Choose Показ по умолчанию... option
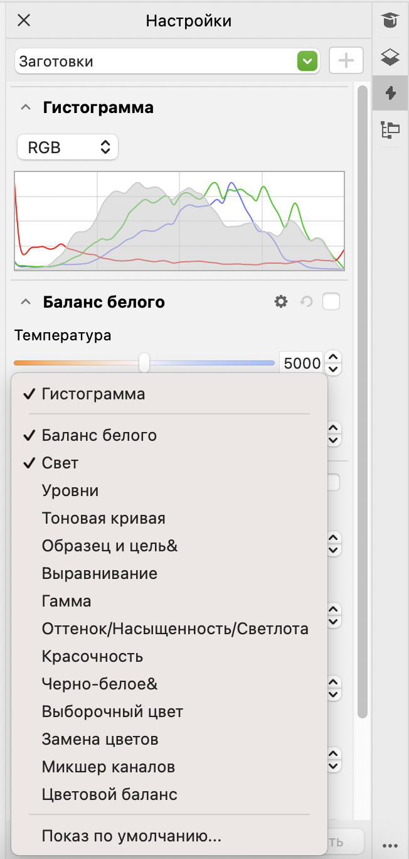This screenshot has width=409, height=859. pos(131,836)
